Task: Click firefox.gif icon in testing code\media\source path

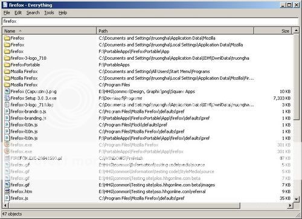Action: (x=7, y=165)
